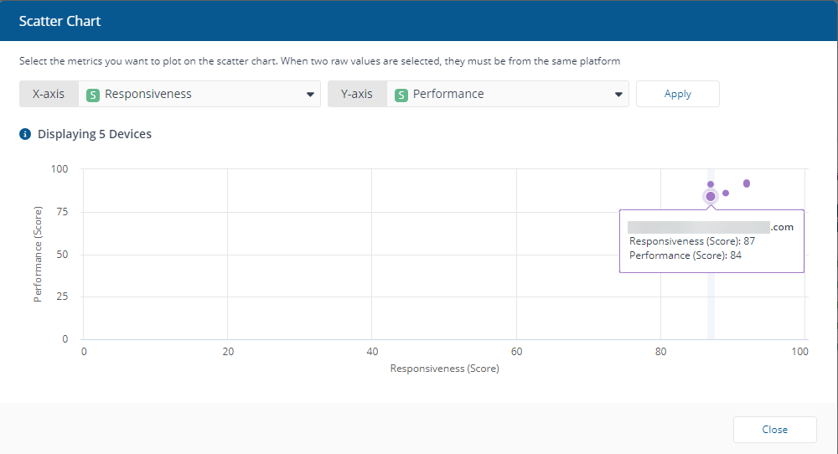Click the green S badge next to Performance
This screenshot has height=454, width=838.
401,95
